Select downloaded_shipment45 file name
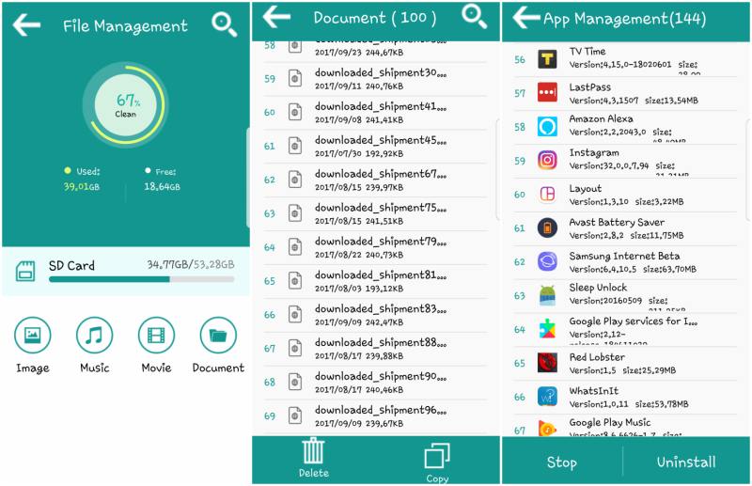The height and width of the screenshot is (486, 752). pos(381,140)
